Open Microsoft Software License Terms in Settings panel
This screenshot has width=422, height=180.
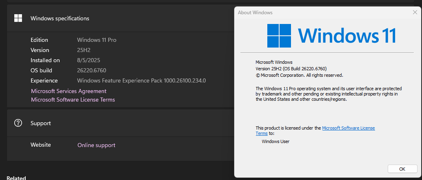pos(73,100)
